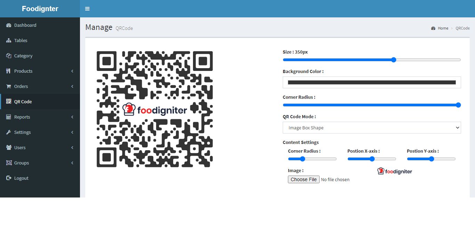Select the QR Code menu item
475x234 pixels.
click(x=40, y=102)
